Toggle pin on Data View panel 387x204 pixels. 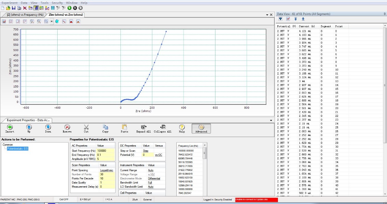coord(384,14)
